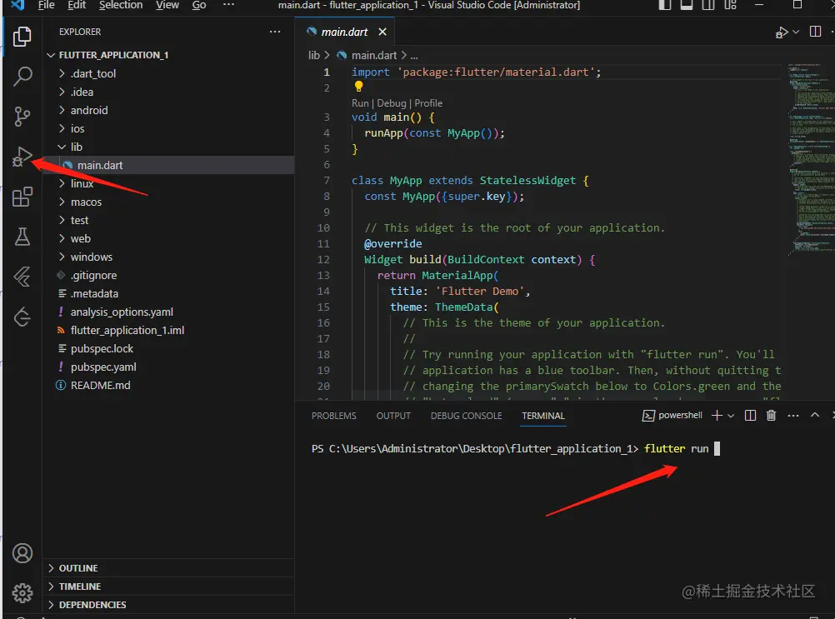The height and width of the screenshot is (619, 835).
Task: Select the TERMINAL panel tab
Action: tap(543, 416)
